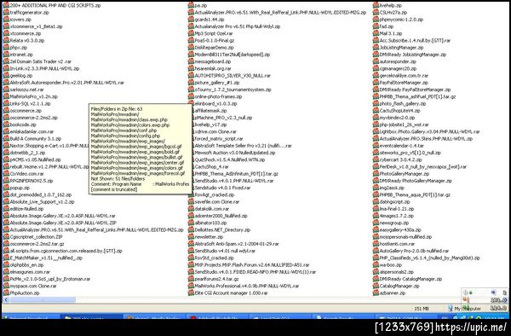Image resolution: width=511 pixels, height=336 pixels.
Task: Select 'xdrive.com Clone.rar' file name
Action: click(215, 132)
